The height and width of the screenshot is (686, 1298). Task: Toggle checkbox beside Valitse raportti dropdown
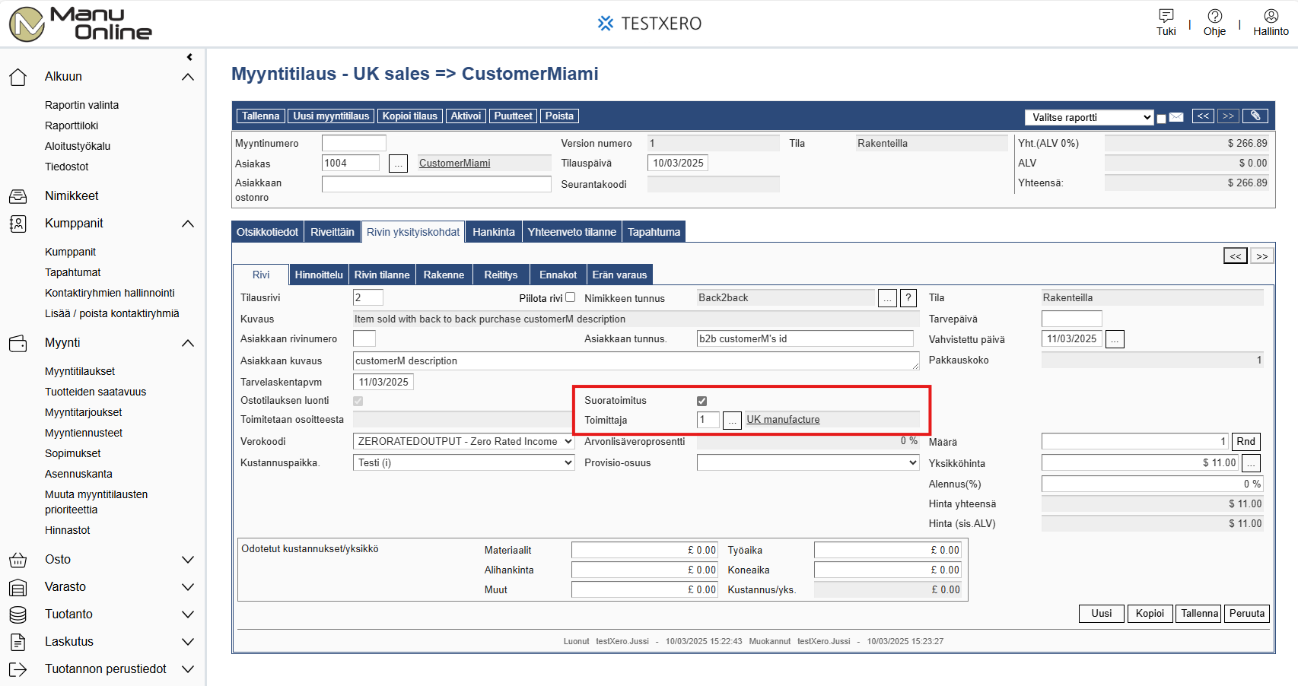(x=1161, y=118)
